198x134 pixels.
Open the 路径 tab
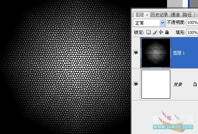tap(187, 15)
